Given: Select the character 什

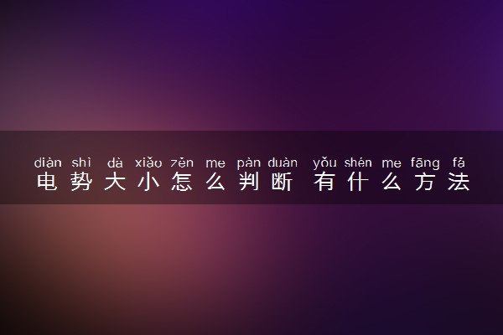Looking at the screenshot, I should 358,182.
